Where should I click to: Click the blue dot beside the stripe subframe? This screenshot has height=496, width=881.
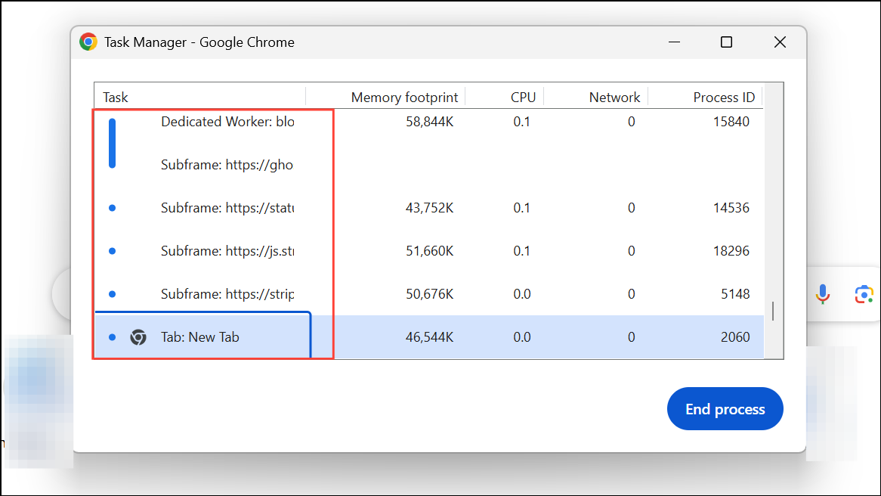click(x=111, y=293)
